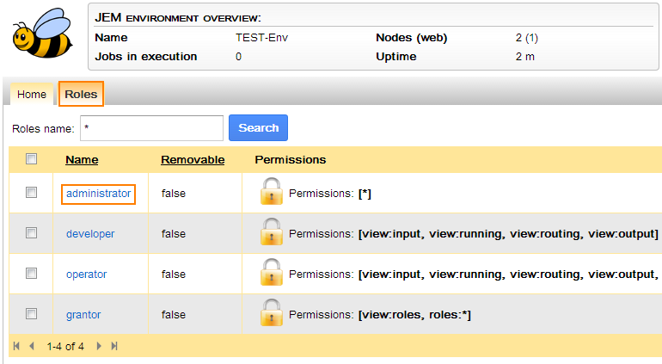Switch to the Home tab

tap(32, 94)
